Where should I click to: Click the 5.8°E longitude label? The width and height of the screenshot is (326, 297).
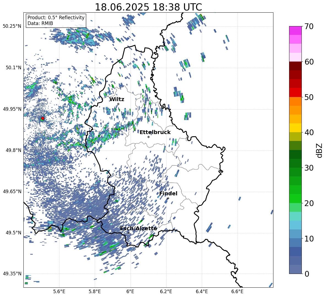click(x=95, y=292)
